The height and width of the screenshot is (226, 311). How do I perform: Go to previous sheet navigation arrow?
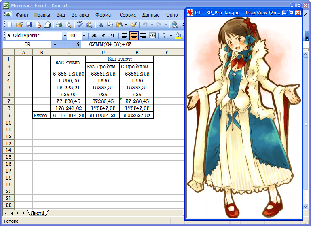12,213
